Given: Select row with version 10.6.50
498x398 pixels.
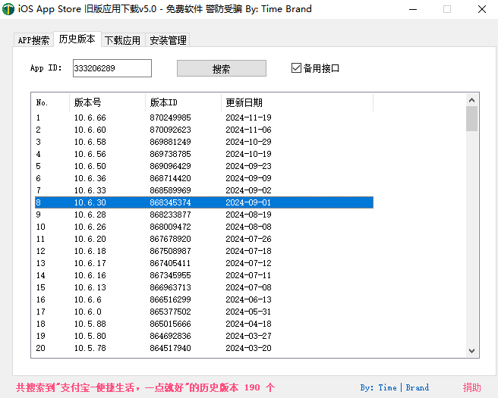Looking at the screenshot, I should [x=204, y=166].
